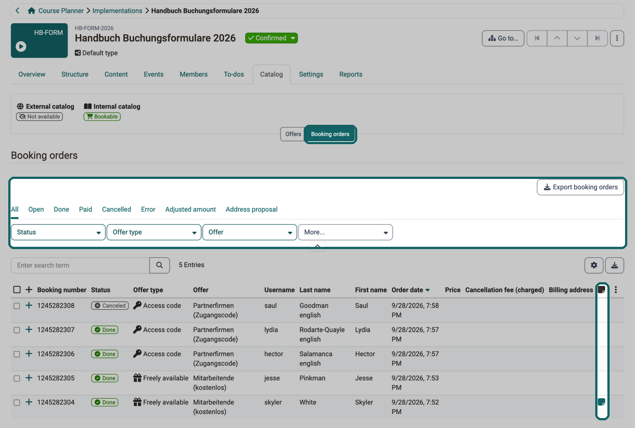
Task: Open Implementations breadcrumb link
Action: pos(118,10)
